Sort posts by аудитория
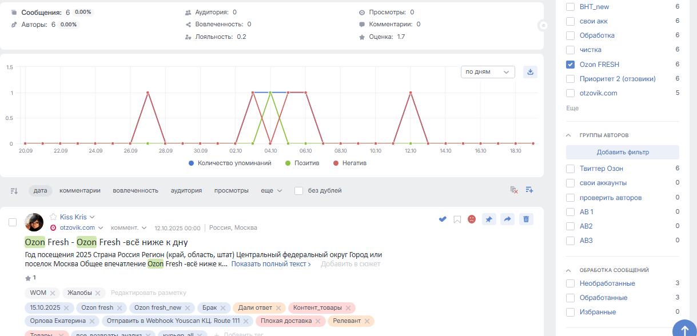Viewport: 697px width, 336px height. pos(186,190)
